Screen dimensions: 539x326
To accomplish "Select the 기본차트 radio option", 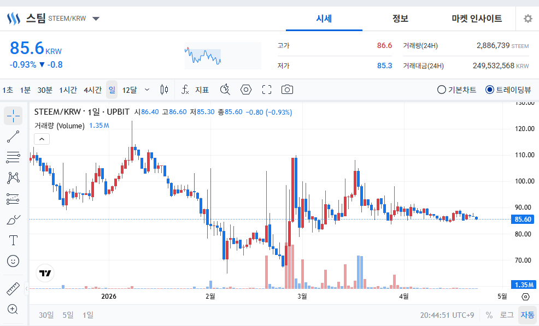I will coord(456,90).
